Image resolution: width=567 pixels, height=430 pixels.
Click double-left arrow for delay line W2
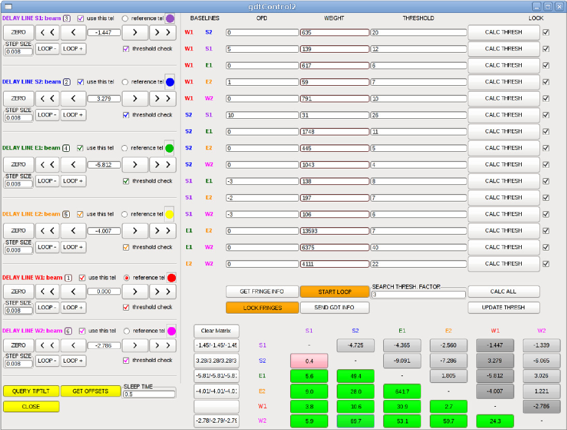click(47, 345)
